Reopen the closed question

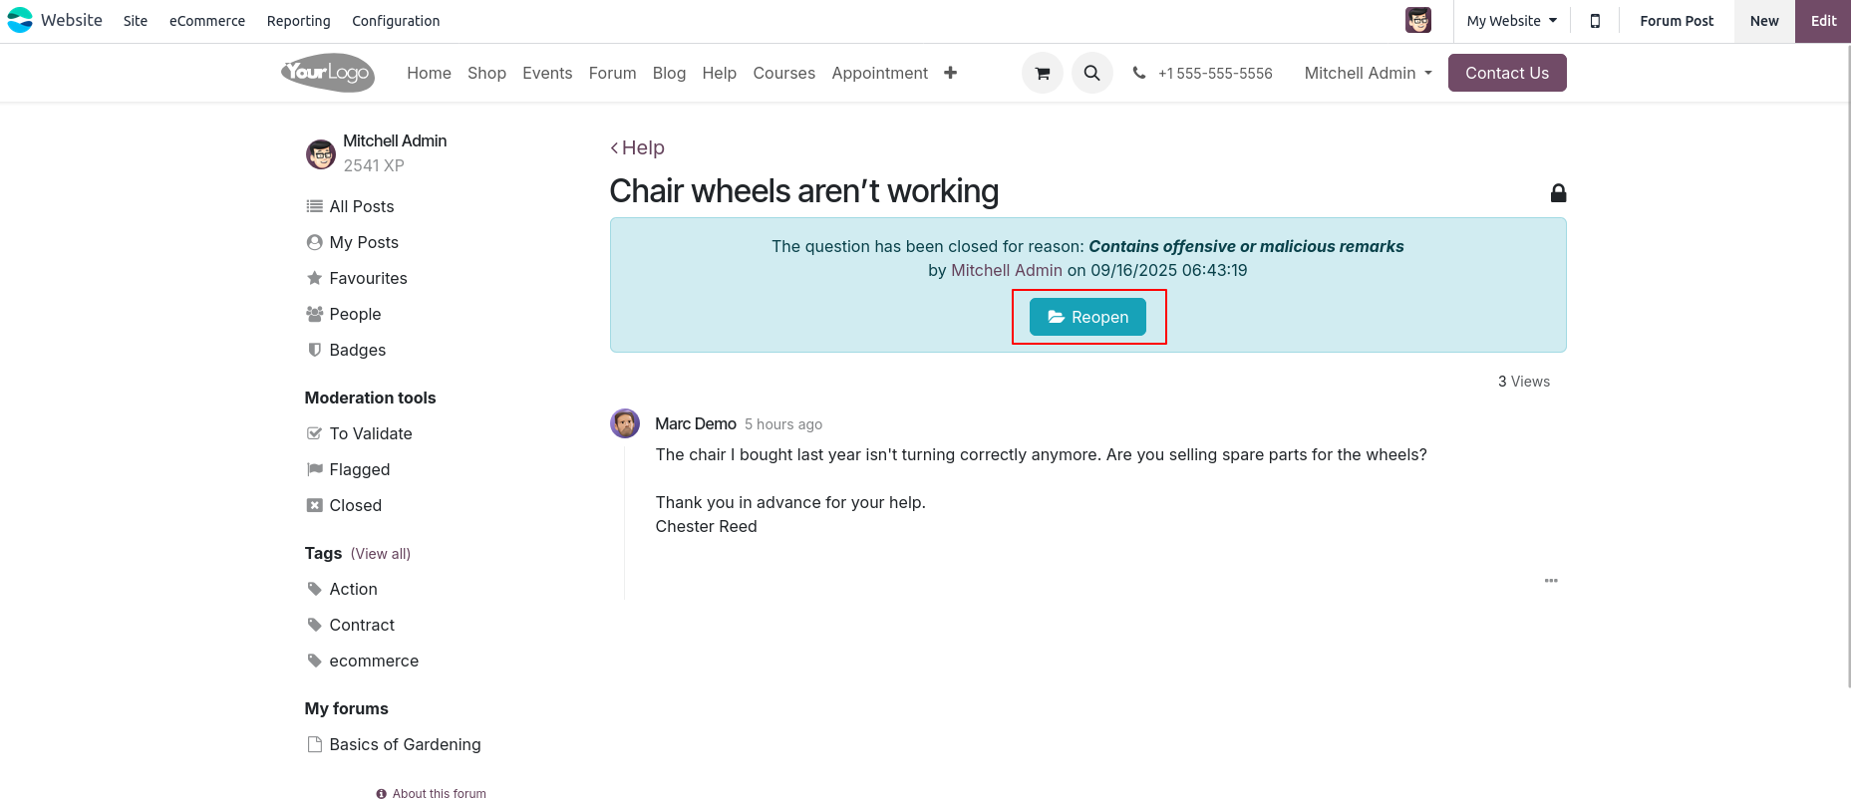point(1087,317)
